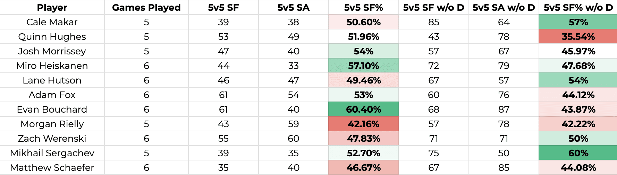This screenshot has width=617, height=175.
Task: Select the Matthew Schaefer name cell
Action: pos(52,168)
